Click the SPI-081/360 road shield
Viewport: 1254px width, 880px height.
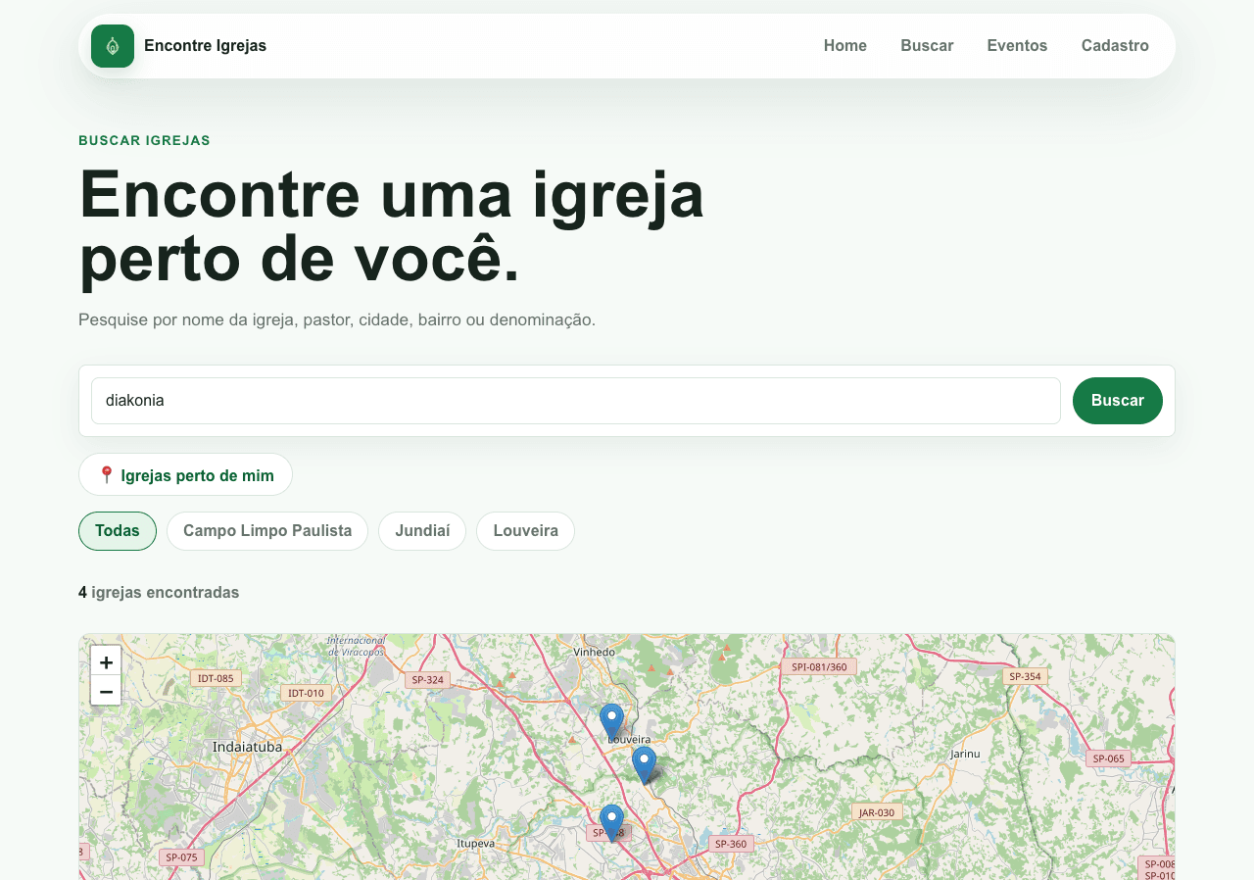(819, 667)
